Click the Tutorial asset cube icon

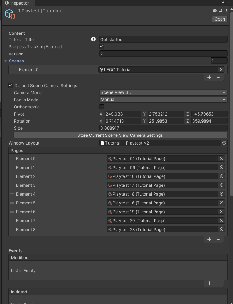point(10,14)
